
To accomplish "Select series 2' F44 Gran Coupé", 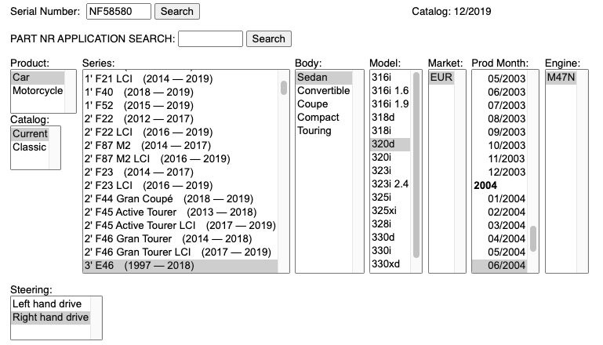I will tap(181, 199).
